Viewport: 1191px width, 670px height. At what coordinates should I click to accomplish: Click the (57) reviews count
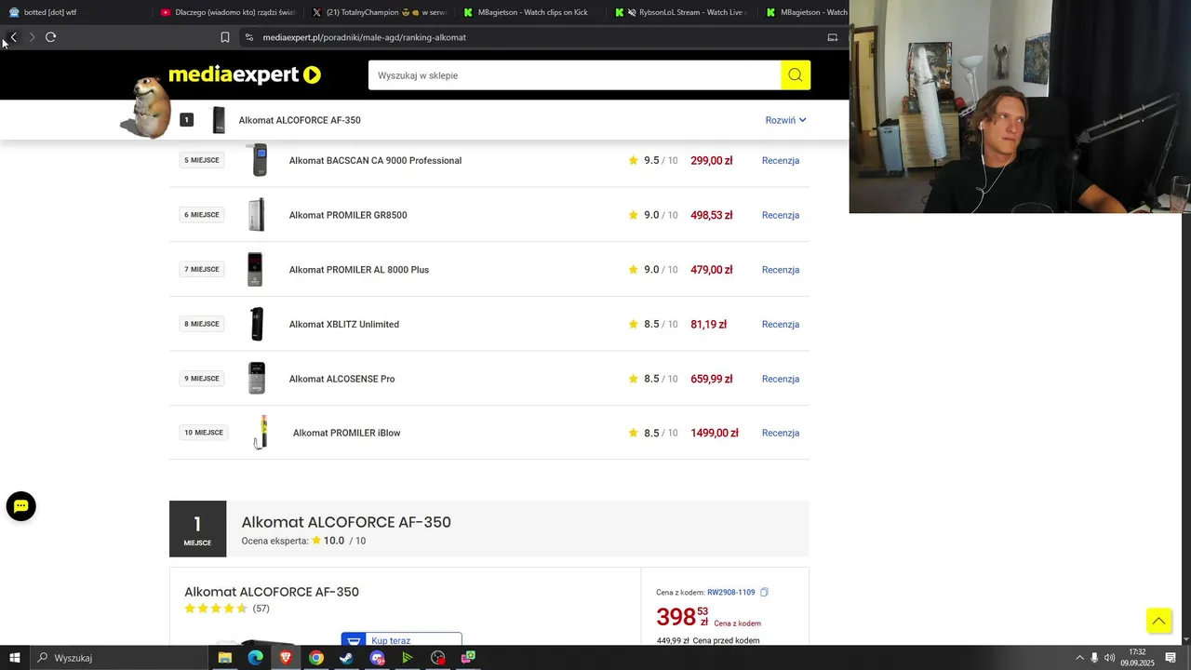261,609
